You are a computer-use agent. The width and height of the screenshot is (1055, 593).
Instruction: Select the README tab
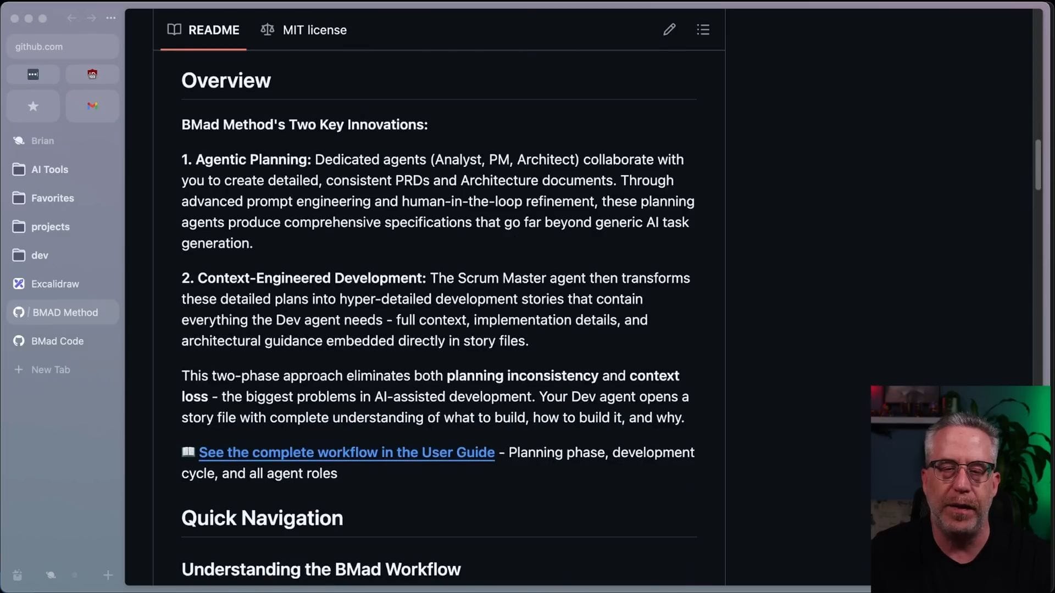(203, 30)
